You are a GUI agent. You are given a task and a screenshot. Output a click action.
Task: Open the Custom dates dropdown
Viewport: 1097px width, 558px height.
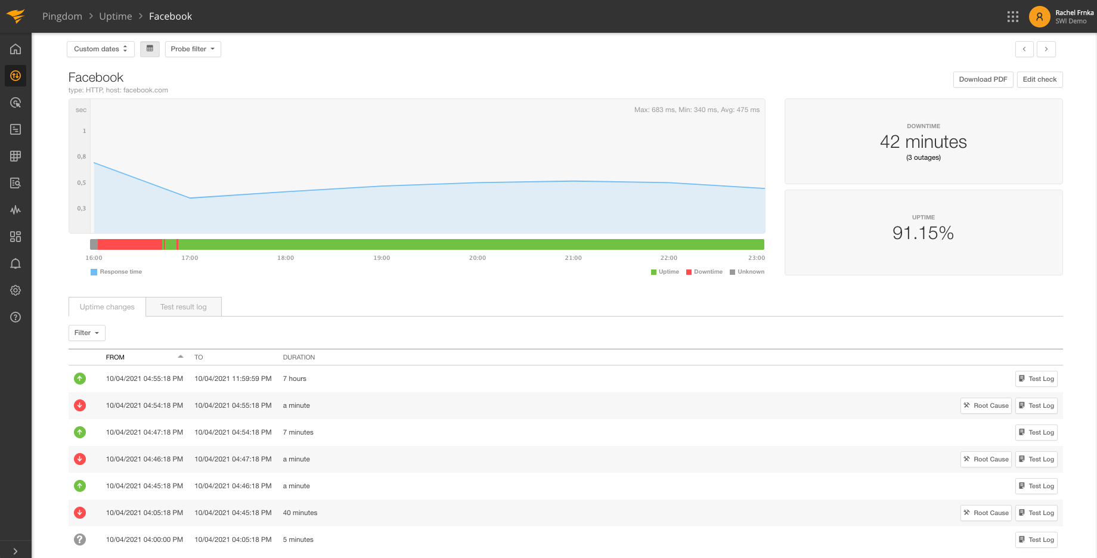coord(101,49)
